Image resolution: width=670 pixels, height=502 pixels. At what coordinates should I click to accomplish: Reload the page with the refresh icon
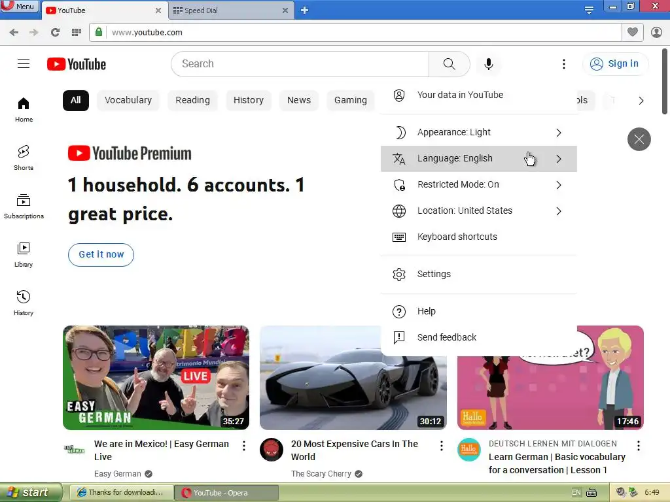pyautogui.click(x=55, y=32)
